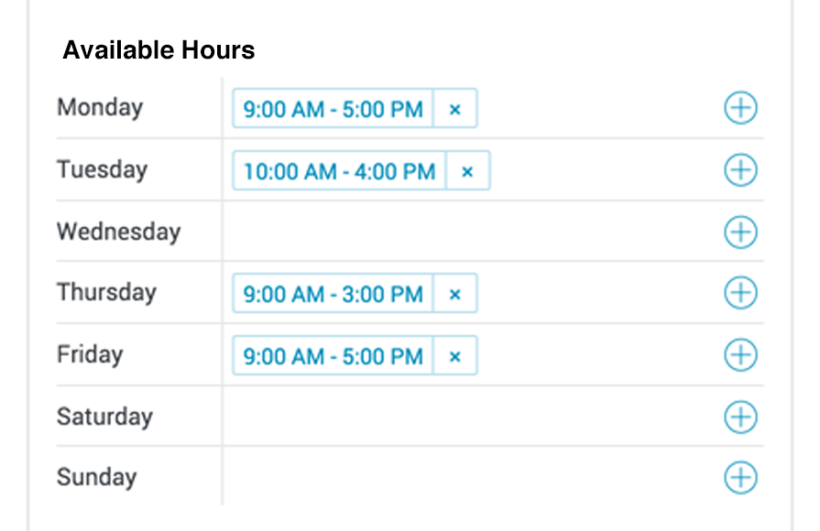This screenshot has width=820, height=531.
Task: Add available hours for Saturday
Action: (x=740, y=417)
